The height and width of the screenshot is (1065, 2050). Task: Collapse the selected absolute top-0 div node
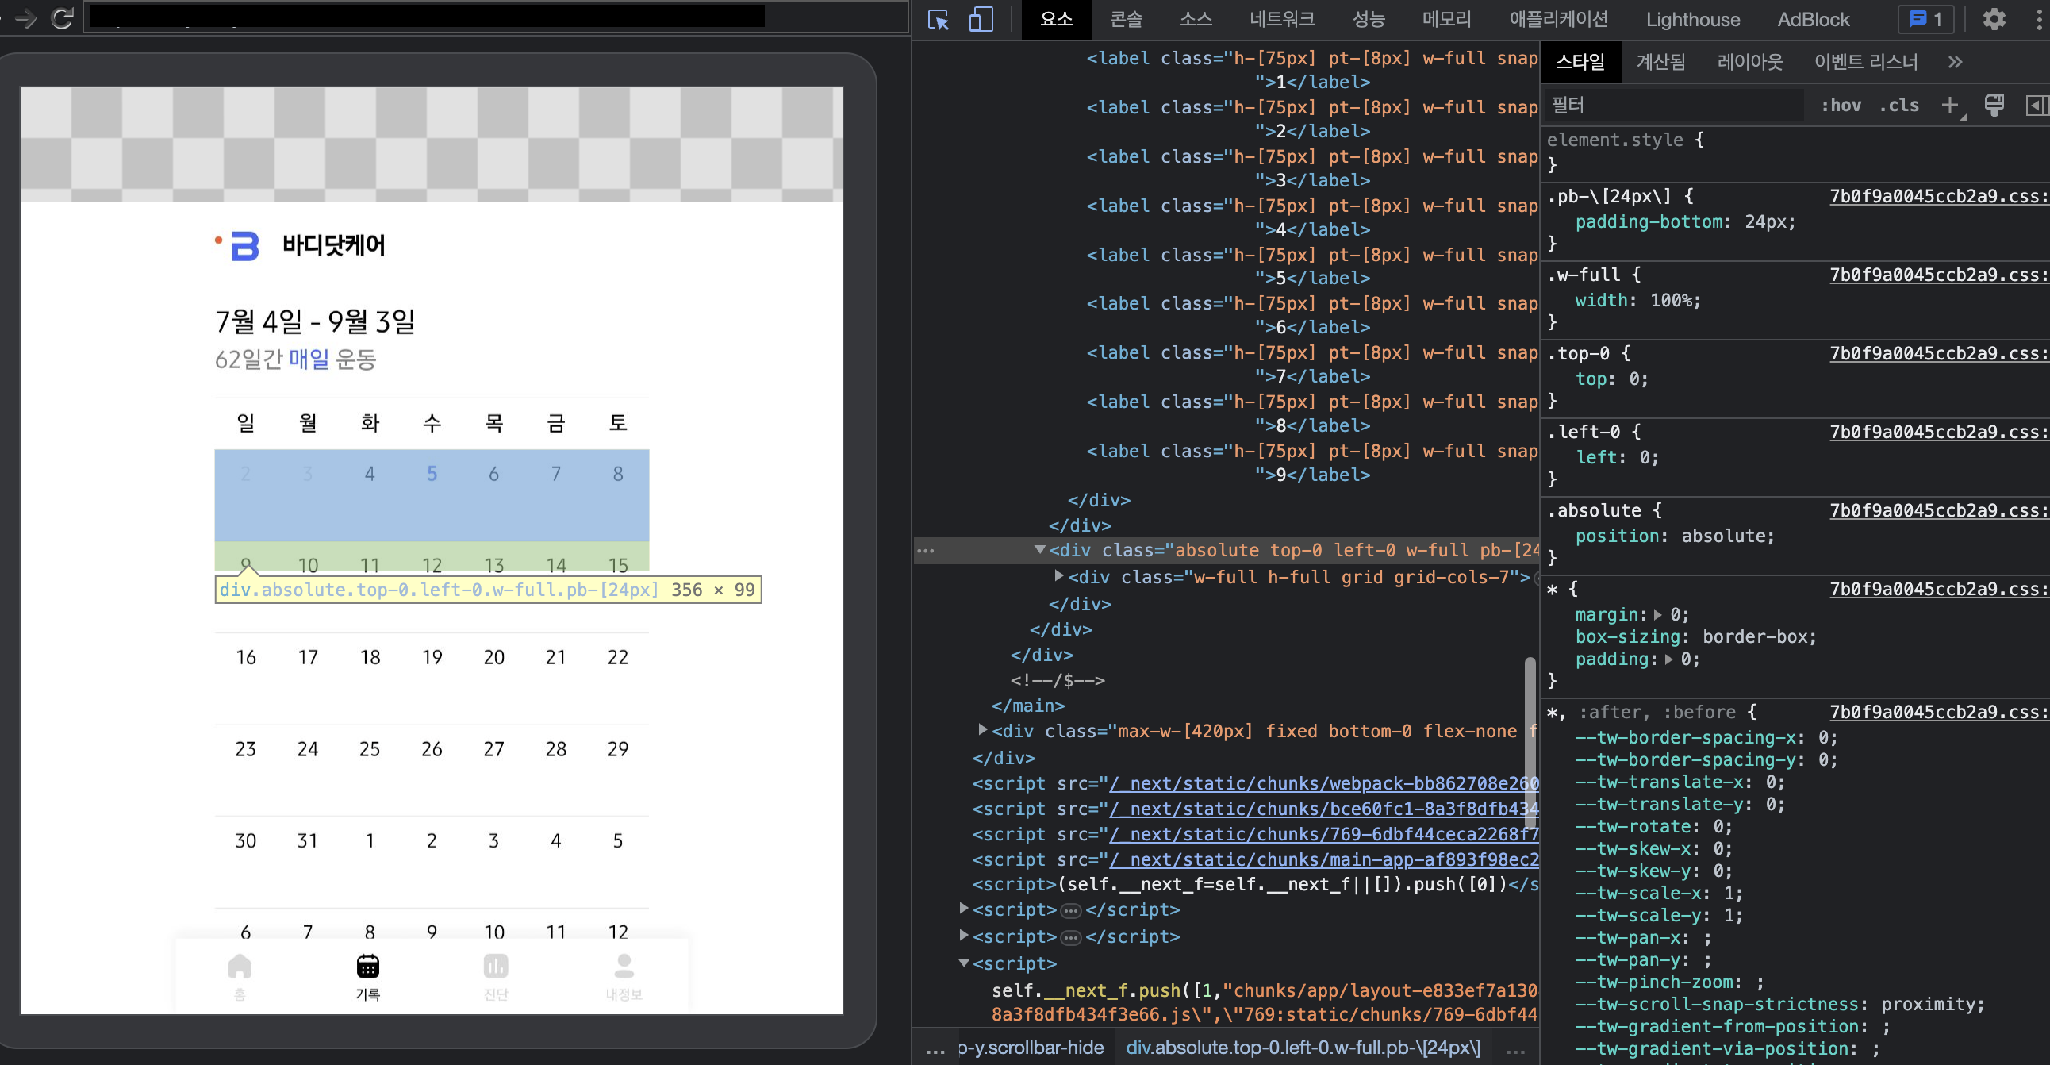pyautogui.click(x=1039, y=549)
